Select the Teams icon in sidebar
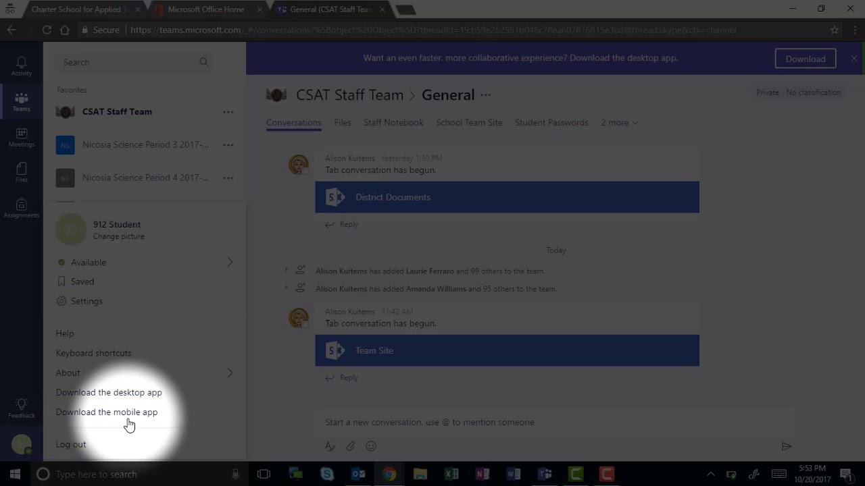Screen dimensions: 865x486 pyautogui.click(x=21, y=102)
